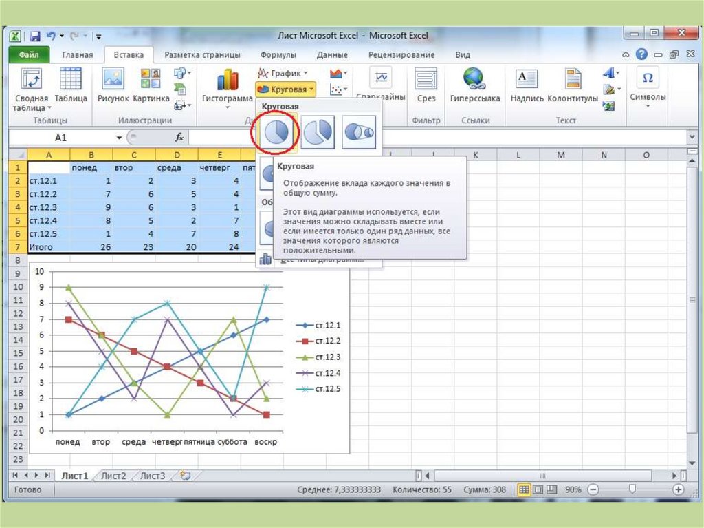Select column B header
The height and width of the screenshot is (528, 704).
[91, 155]
